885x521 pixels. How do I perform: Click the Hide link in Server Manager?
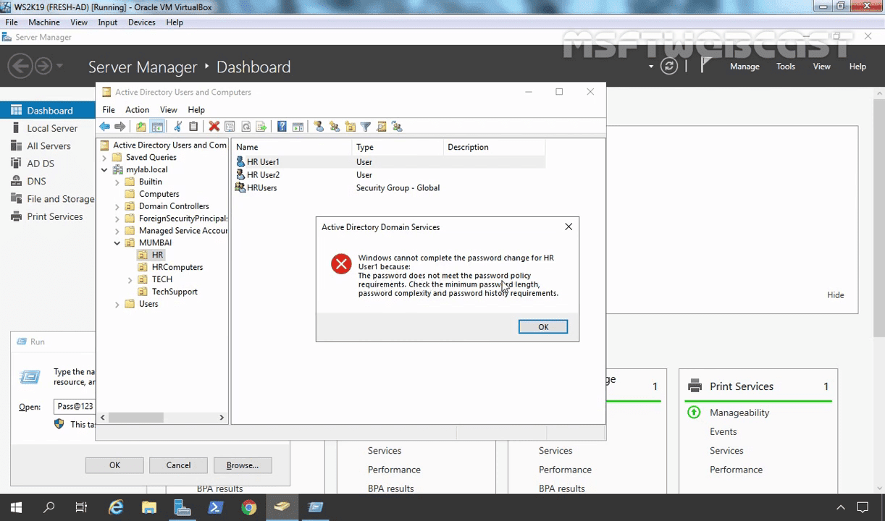coord(836,295)
